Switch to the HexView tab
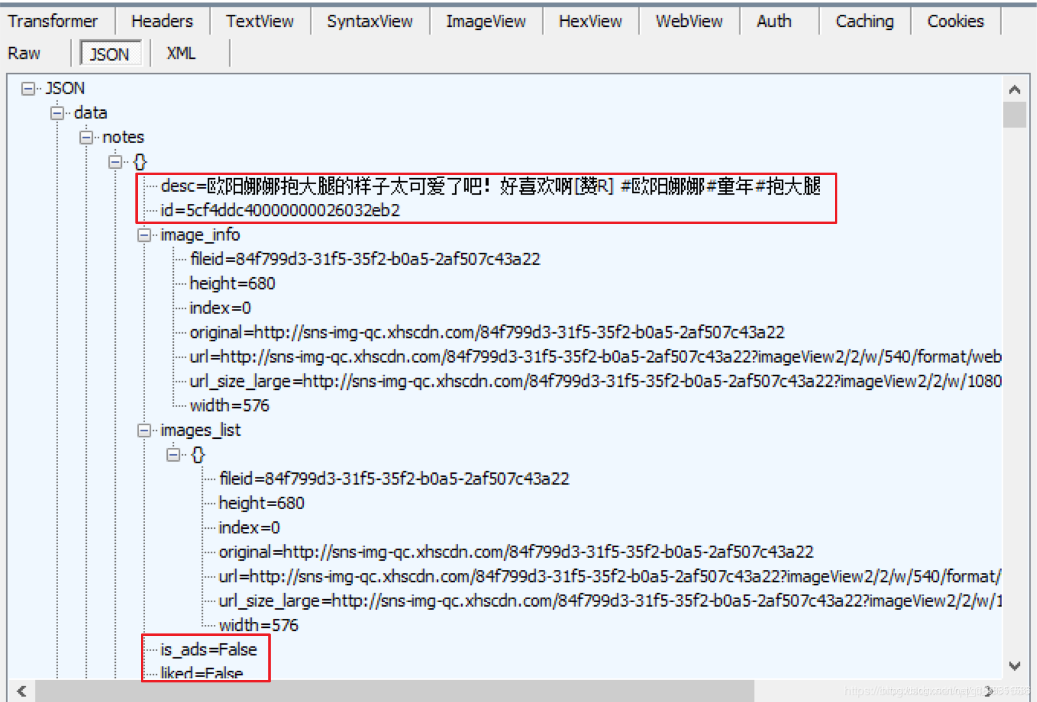 590,21
